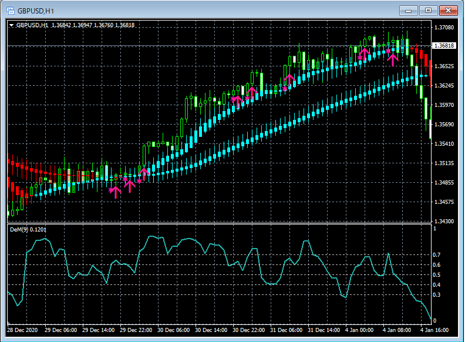
Task: Click the 28 Dec 2020 date label
Action: click(x=22, y=330)
